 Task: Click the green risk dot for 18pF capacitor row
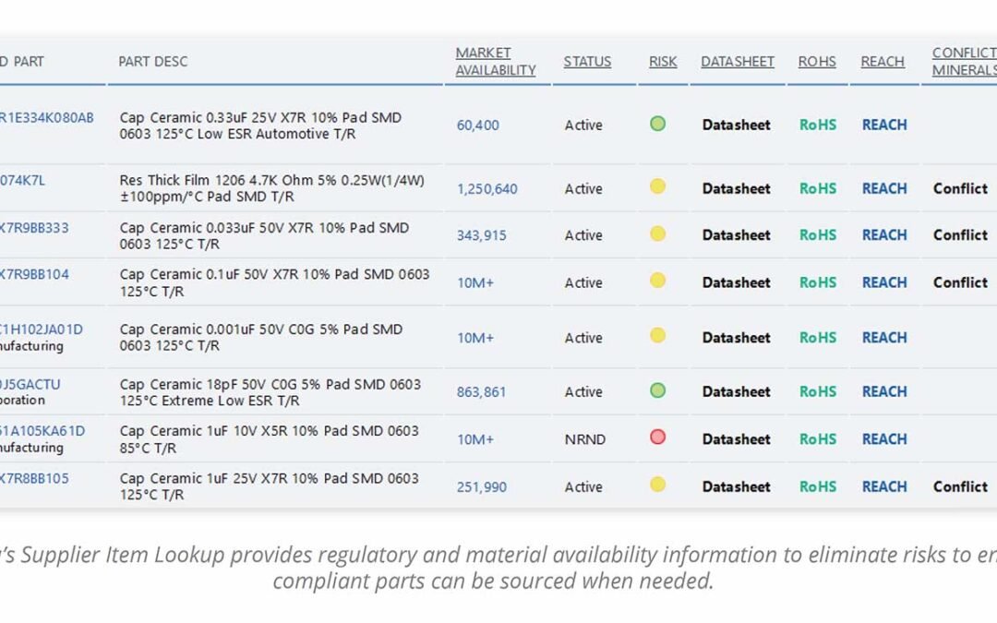(x=658, y=389)
